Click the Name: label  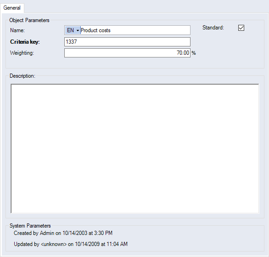pyautogui.click(x=17, y=30)
